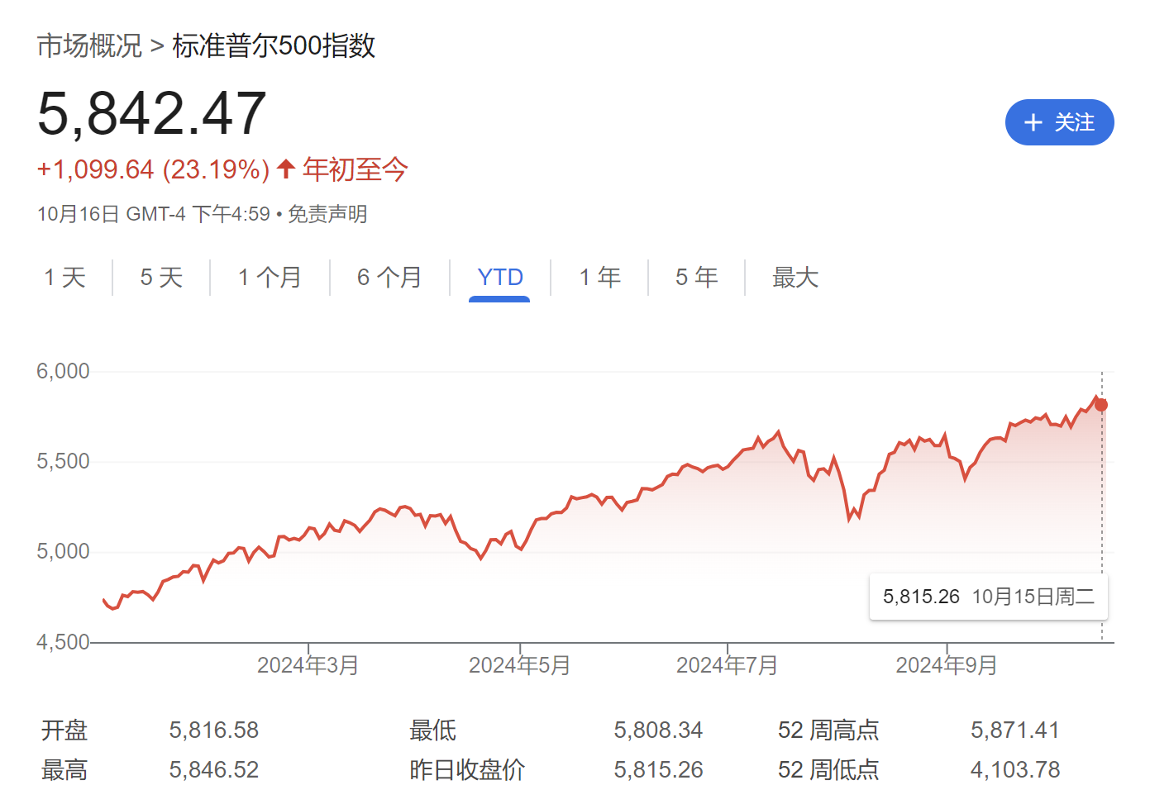Click the 52 周低点 value 4,103.78
Viewport: 1150px width, 804px height.
click(x=1015, y=770)
